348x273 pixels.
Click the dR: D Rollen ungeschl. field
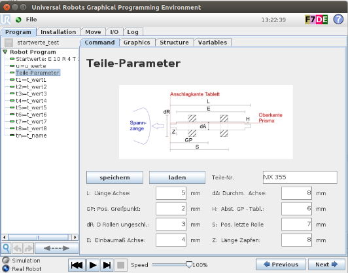tap(171, 225)
